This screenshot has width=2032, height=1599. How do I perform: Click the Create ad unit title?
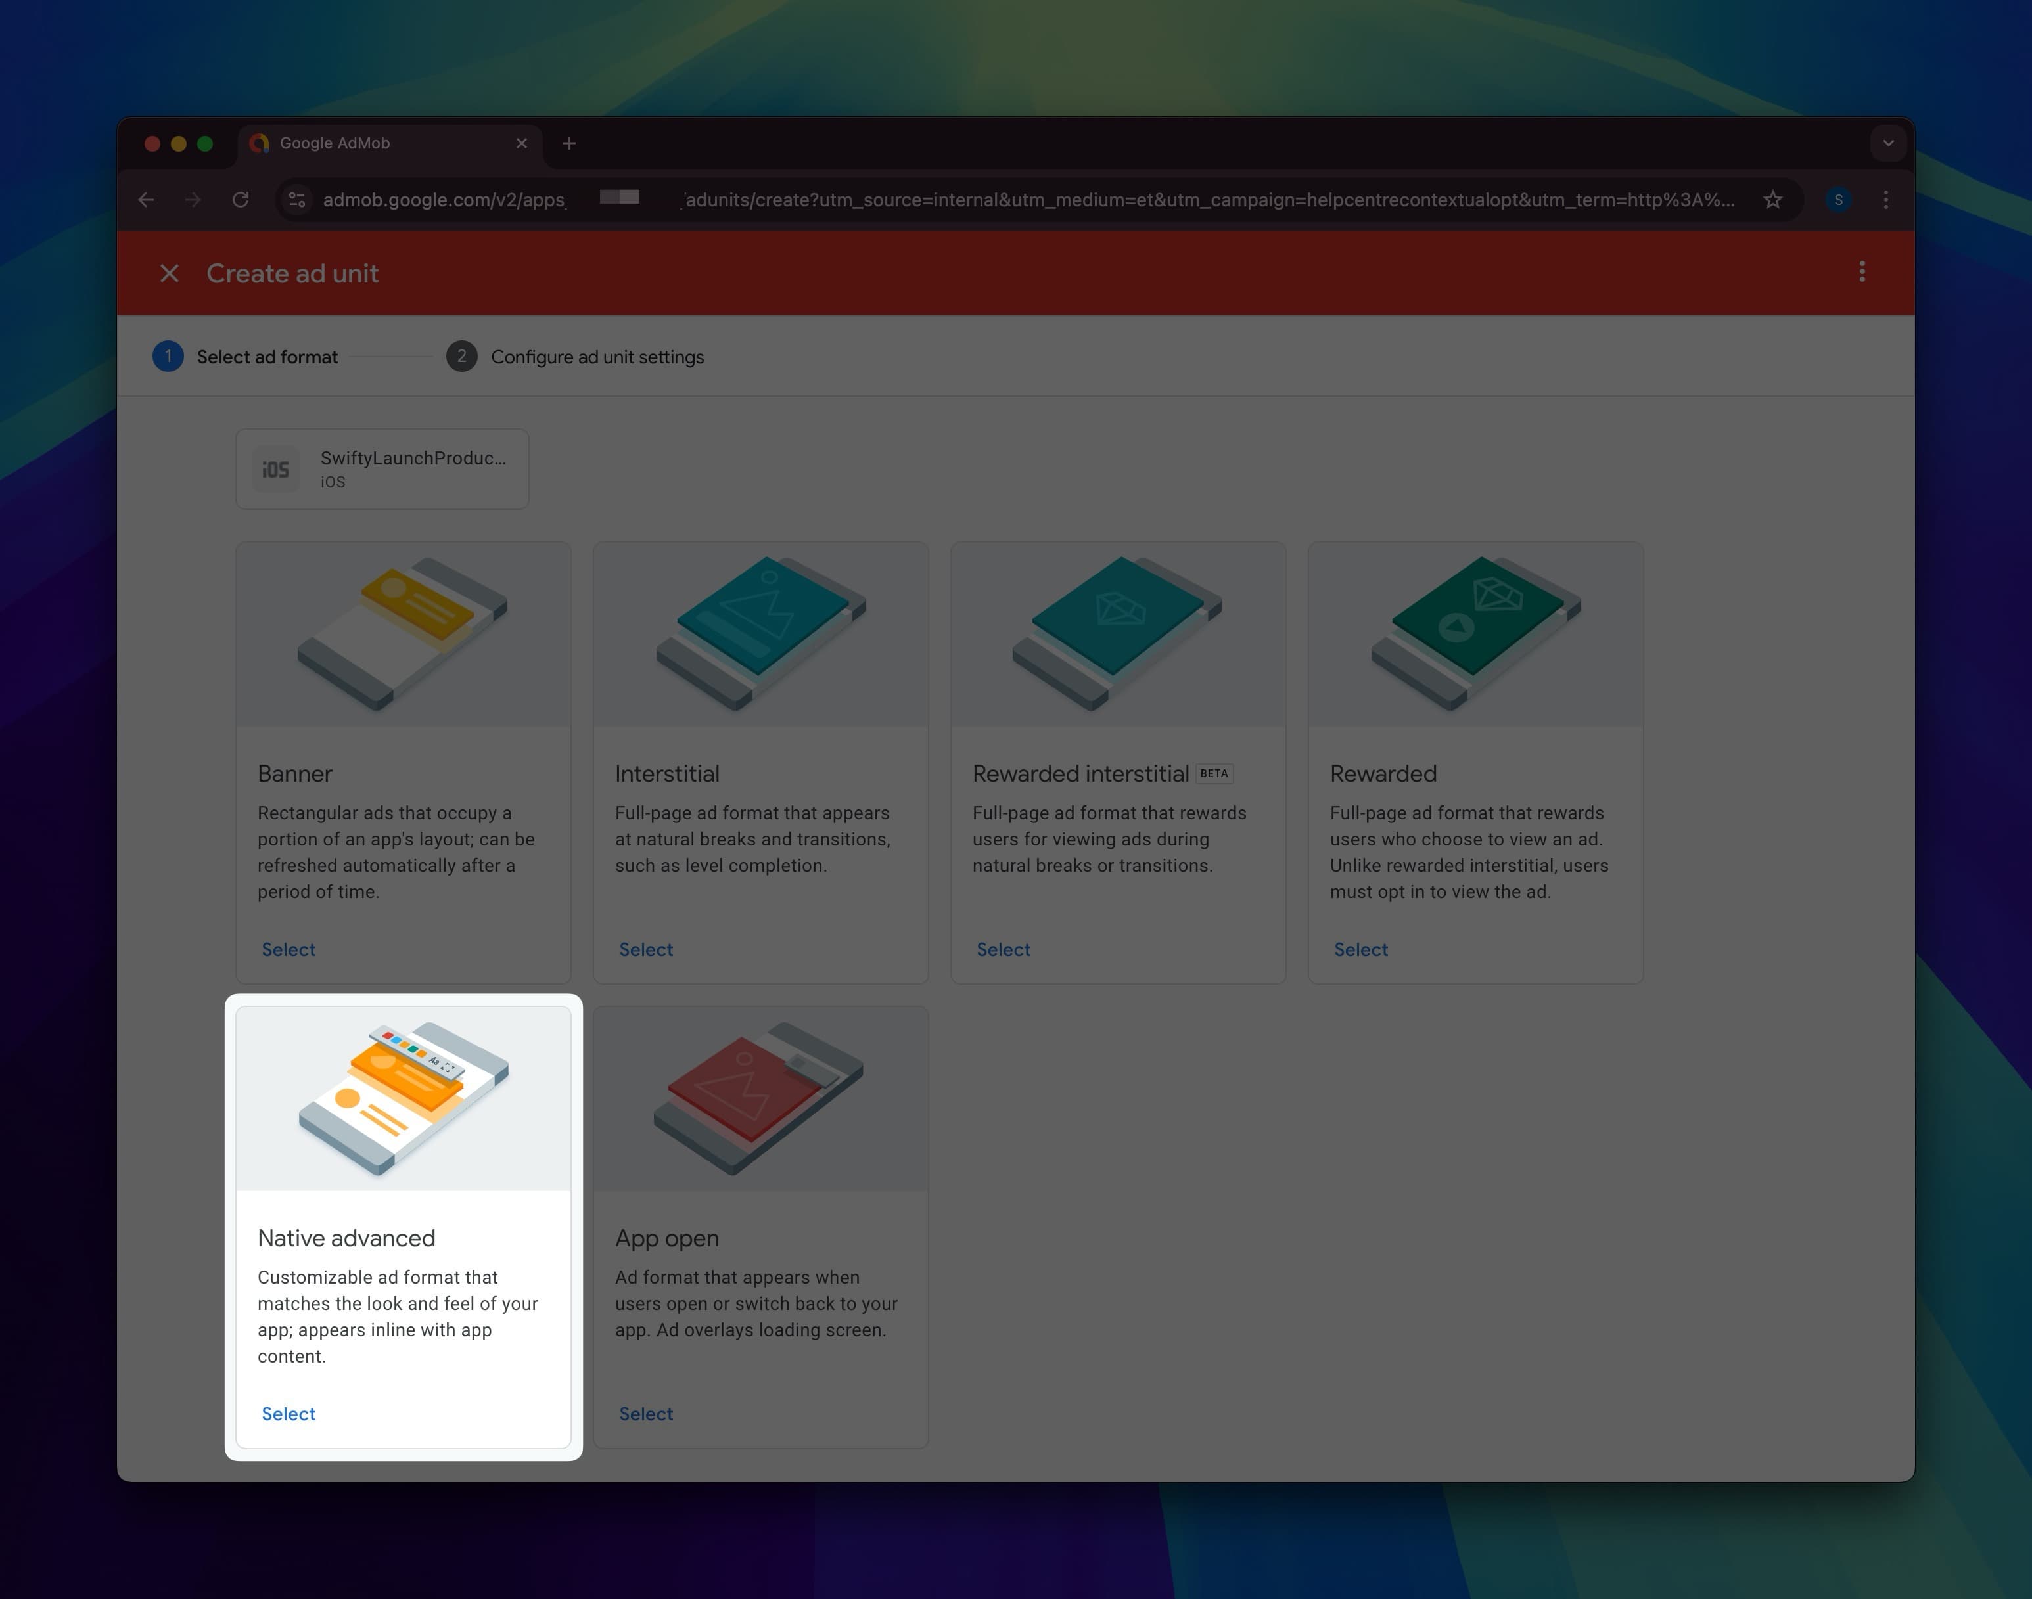(x=292, y=273)
